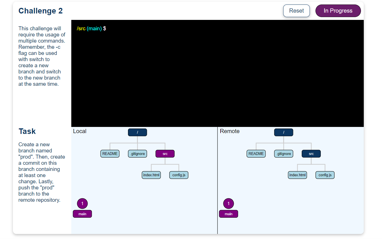Select .gitignore in the Local tree

(137, 154)
